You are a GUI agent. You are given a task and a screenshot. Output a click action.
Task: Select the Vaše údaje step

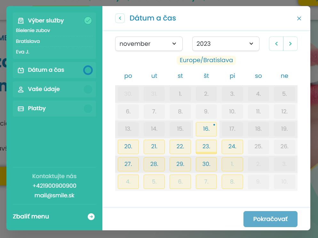[x=54, y=89]
